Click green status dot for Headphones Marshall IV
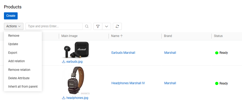The height and width of the screenshot is (101, 242). coord(217,83)
